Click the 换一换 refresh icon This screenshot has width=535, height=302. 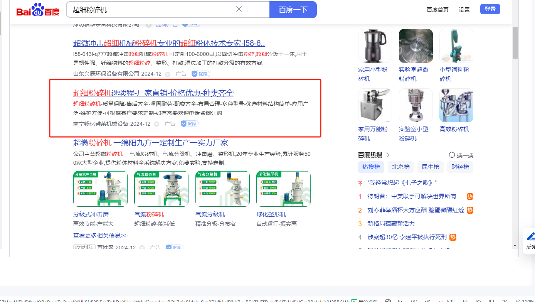click(x=452, y=155)
